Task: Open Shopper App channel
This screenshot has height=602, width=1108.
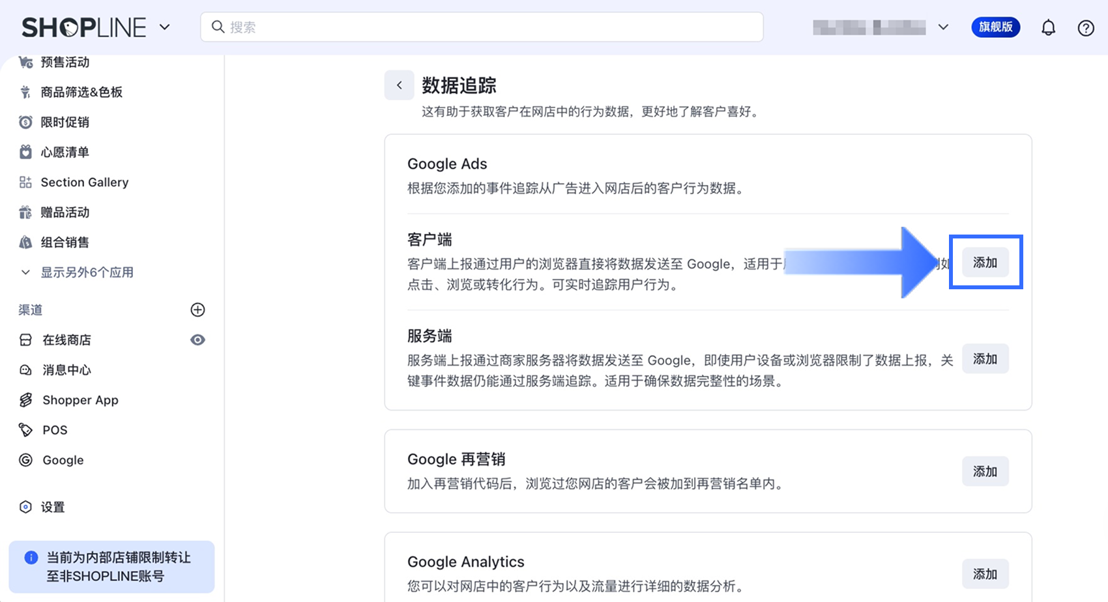Action: click(x=80, y=400)
